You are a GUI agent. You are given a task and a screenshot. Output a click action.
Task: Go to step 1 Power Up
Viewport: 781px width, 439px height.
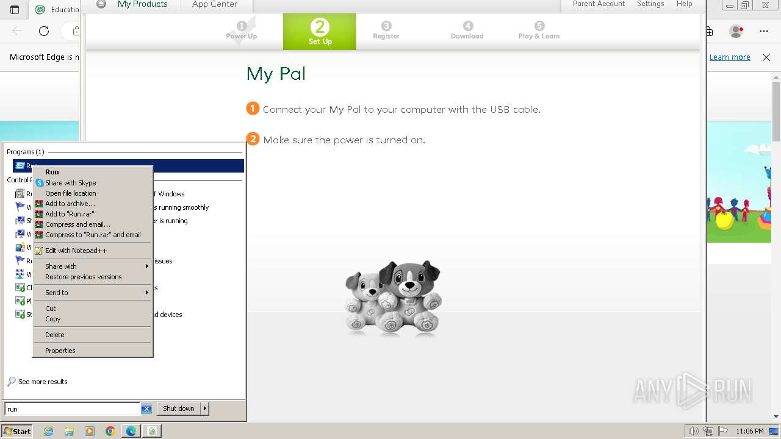tap(242, 30)
